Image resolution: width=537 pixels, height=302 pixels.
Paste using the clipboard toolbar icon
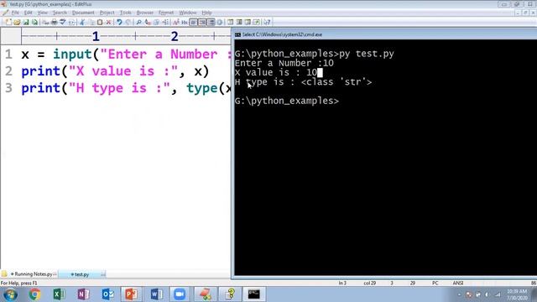[x=100, y=23]
